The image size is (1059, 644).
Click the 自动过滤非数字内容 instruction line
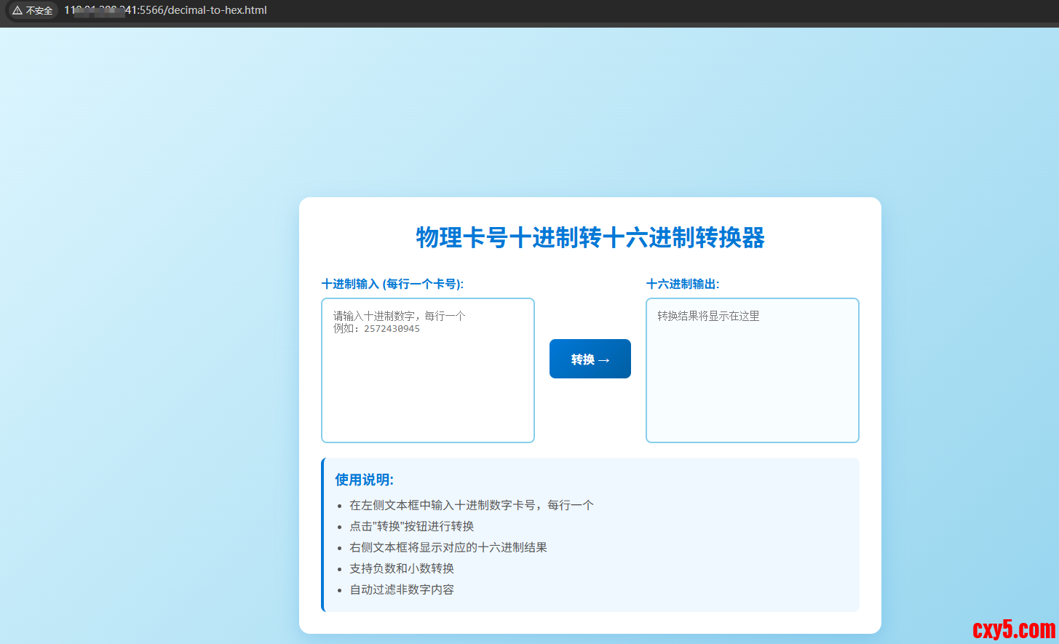point(401,589)
